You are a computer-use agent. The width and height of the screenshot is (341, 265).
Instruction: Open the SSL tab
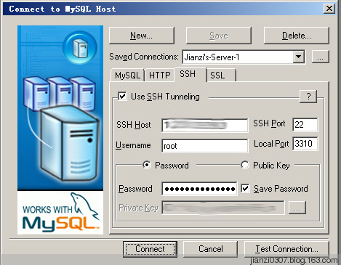pyautogui.click(x=221, y=76)
